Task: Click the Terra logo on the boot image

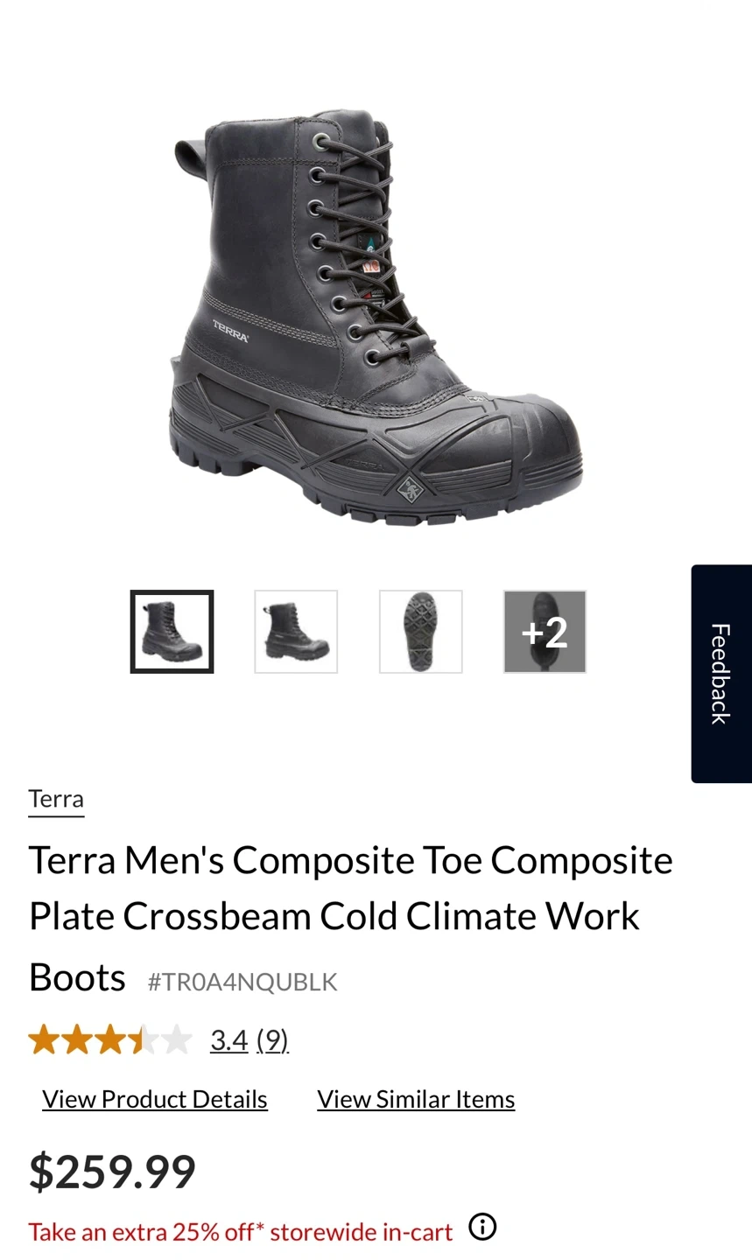Action: [231, 331]
